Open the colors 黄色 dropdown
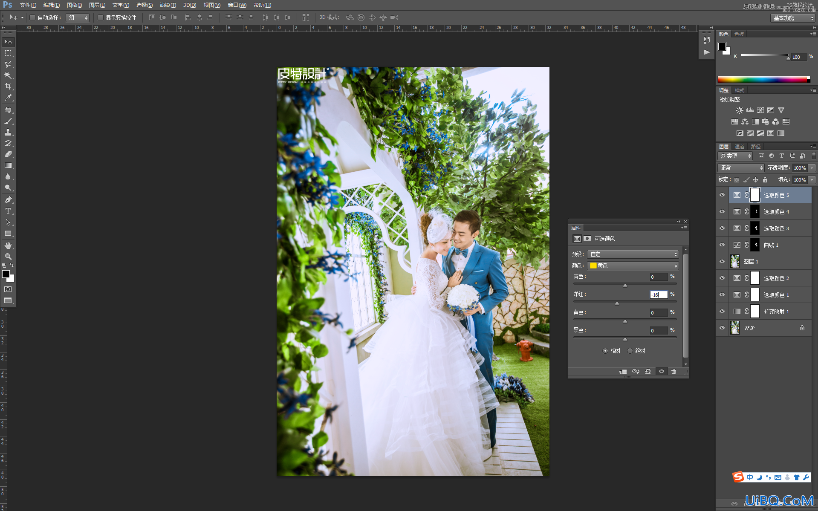Screen dimensions: 818x511 [633, 266]
